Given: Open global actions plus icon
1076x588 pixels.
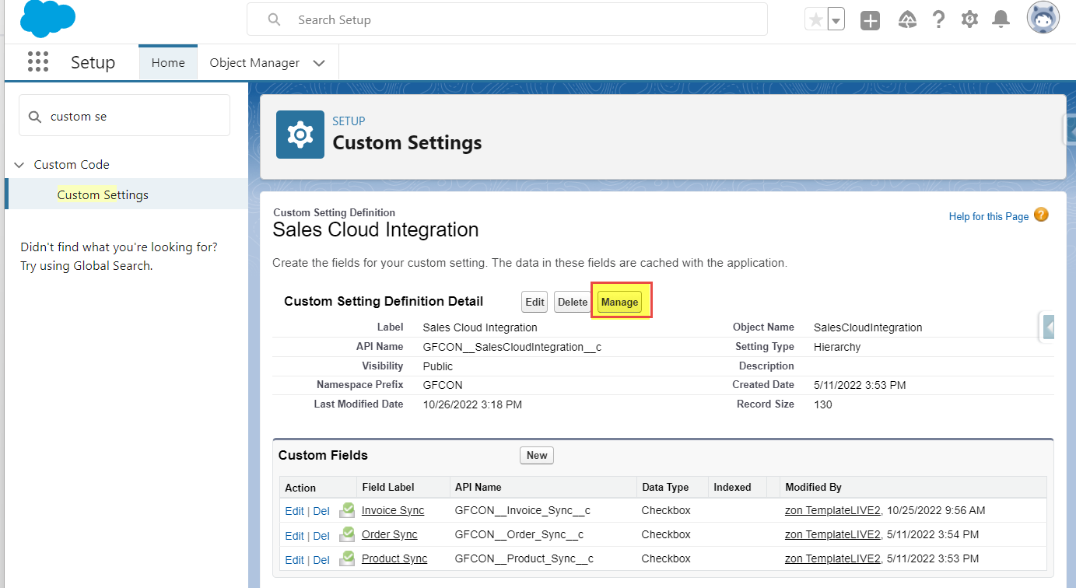Looking at the screenshot, I should 870,20.
